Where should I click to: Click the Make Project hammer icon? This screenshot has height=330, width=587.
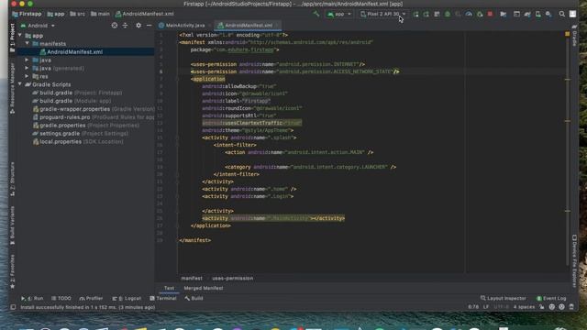pyautogui.click(x=316, y=14)
